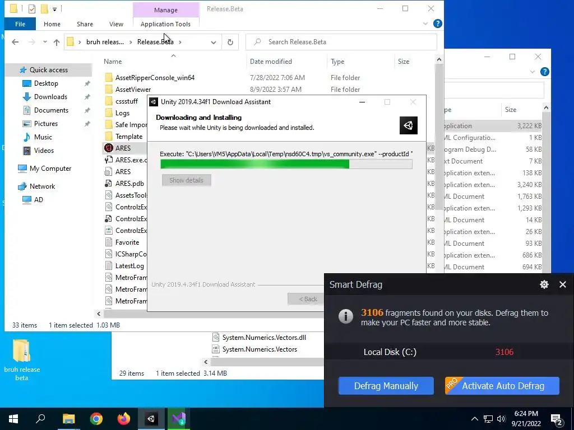Open recent locations dropdown arrow
This screenshot has width=574, height=430.
pyautogui.click(x=45, y=42)
